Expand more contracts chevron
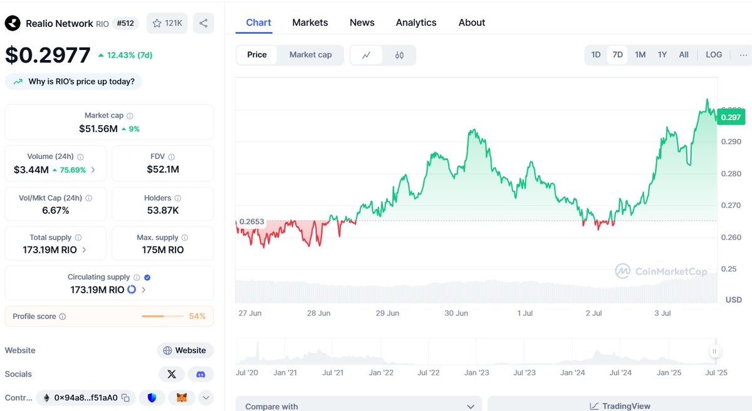 (x=206, y=397)
